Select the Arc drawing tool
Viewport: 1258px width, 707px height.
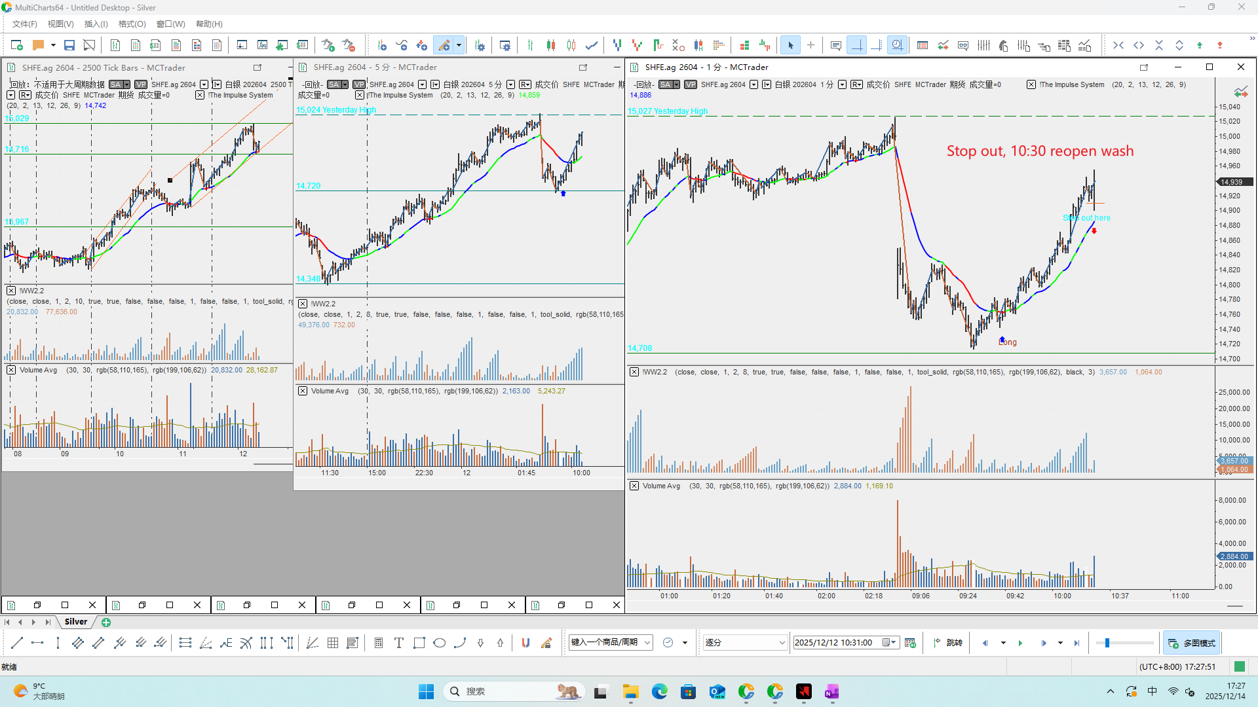pyautogui.click(x=460, y=643)
